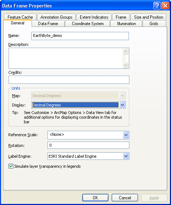Open the Feature Cache tab
This screenshot has width=171, height=205.
(x=20, y=17)
